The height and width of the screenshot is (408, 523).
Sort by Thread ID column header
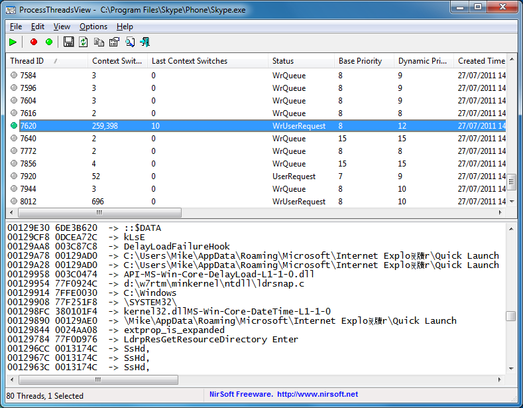[47, 61]
